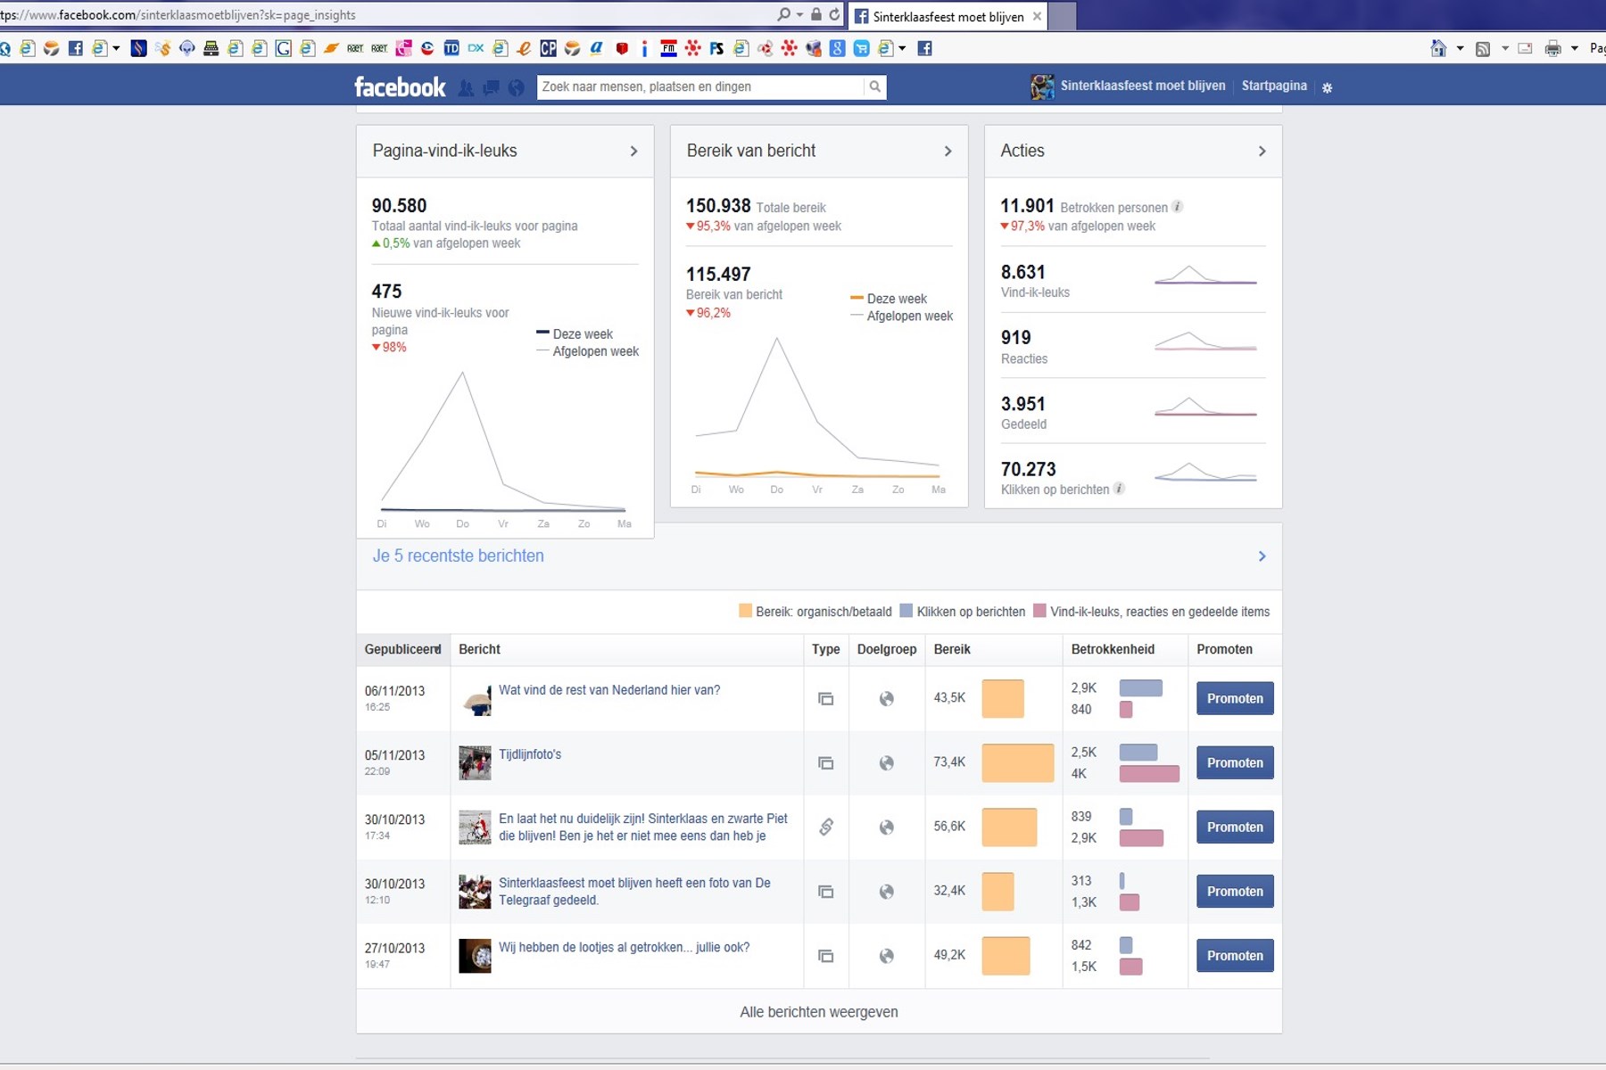This screenshot has height=1070, width=1606.
Task: Open dropdown arrow next to feeds icon
Action: click(1505, 48)
